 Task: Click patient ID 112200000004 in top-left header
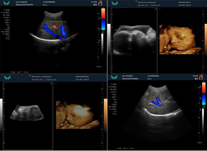click(49, 2)
